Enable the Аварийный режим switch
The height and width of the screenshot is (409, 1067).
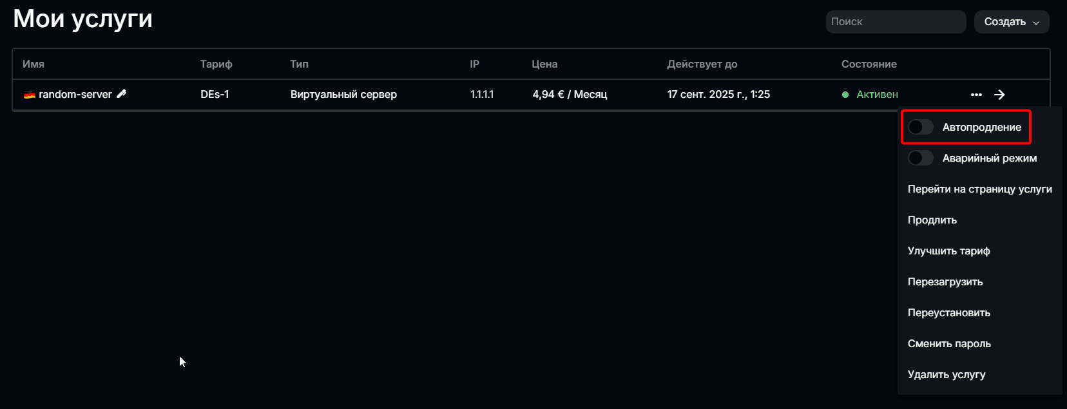pyautogui.click(x=921, y=158)
